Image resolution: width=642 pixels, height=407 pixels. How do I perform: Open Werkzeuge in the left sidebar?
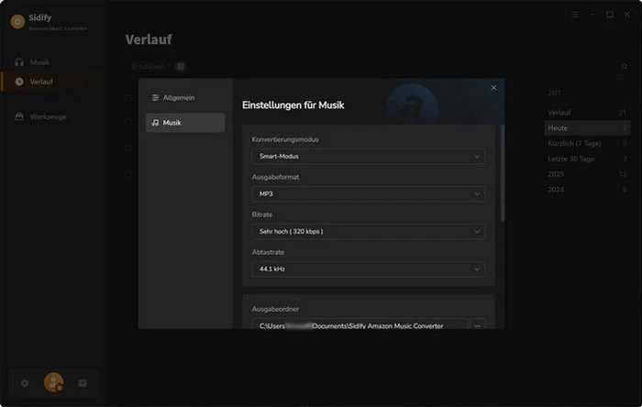coord(53,116)
